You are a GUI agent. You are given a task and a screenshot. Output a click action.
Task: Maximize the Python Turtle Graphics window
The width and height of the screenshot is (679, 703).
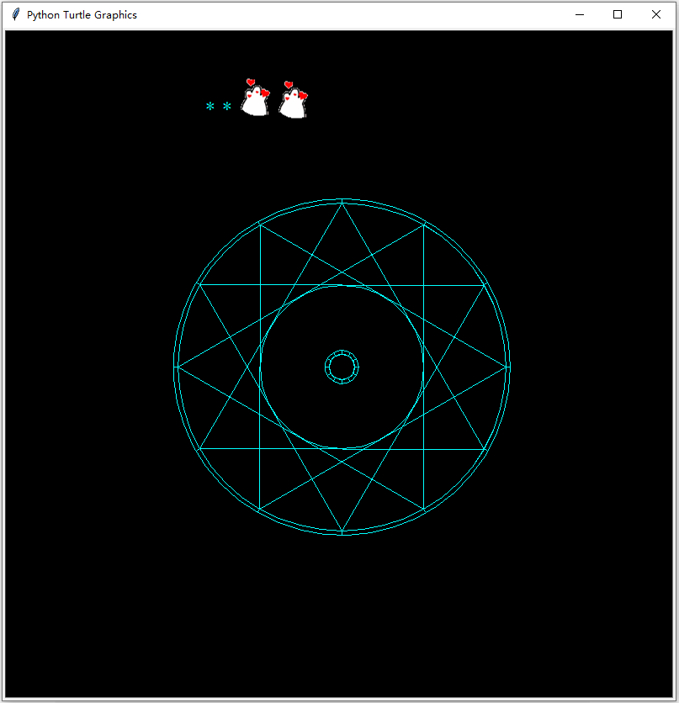(618, 15)
